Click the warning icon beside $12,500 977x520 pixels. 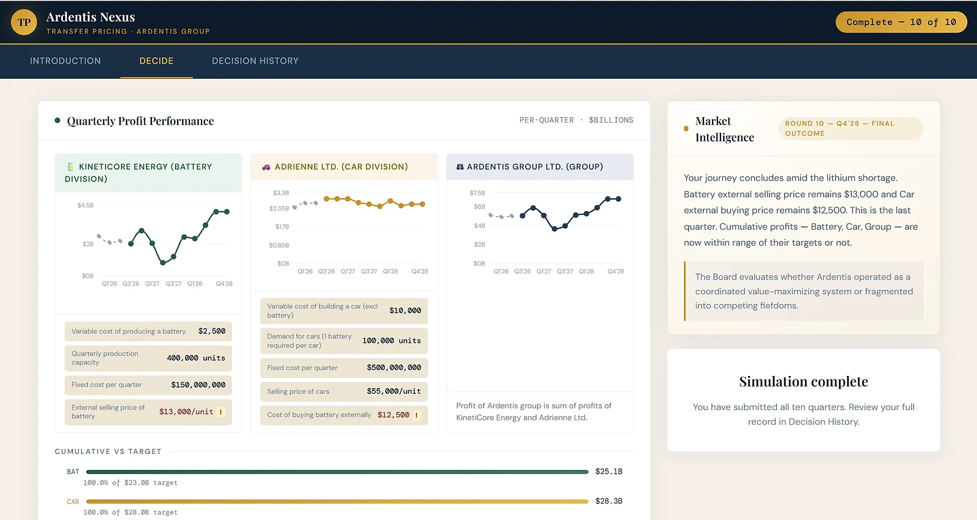coord(416,415)
